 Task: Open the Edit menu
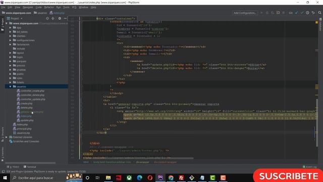[10, 7]
